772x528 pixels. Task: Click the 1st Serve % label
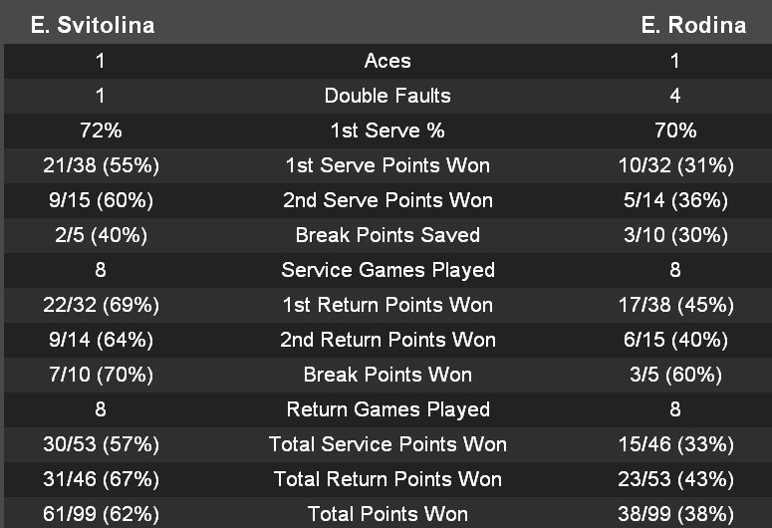coord(387,131)
